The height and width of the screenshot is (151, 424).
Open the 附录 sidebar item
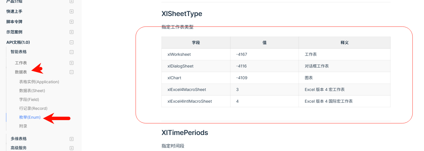tap(23, 126)
